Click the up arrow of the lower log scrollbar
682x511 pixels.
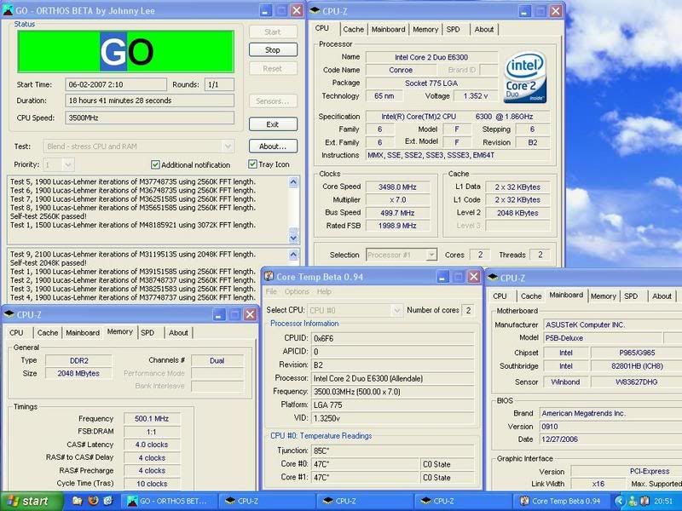pyautogui.click(x=293, y=254)
